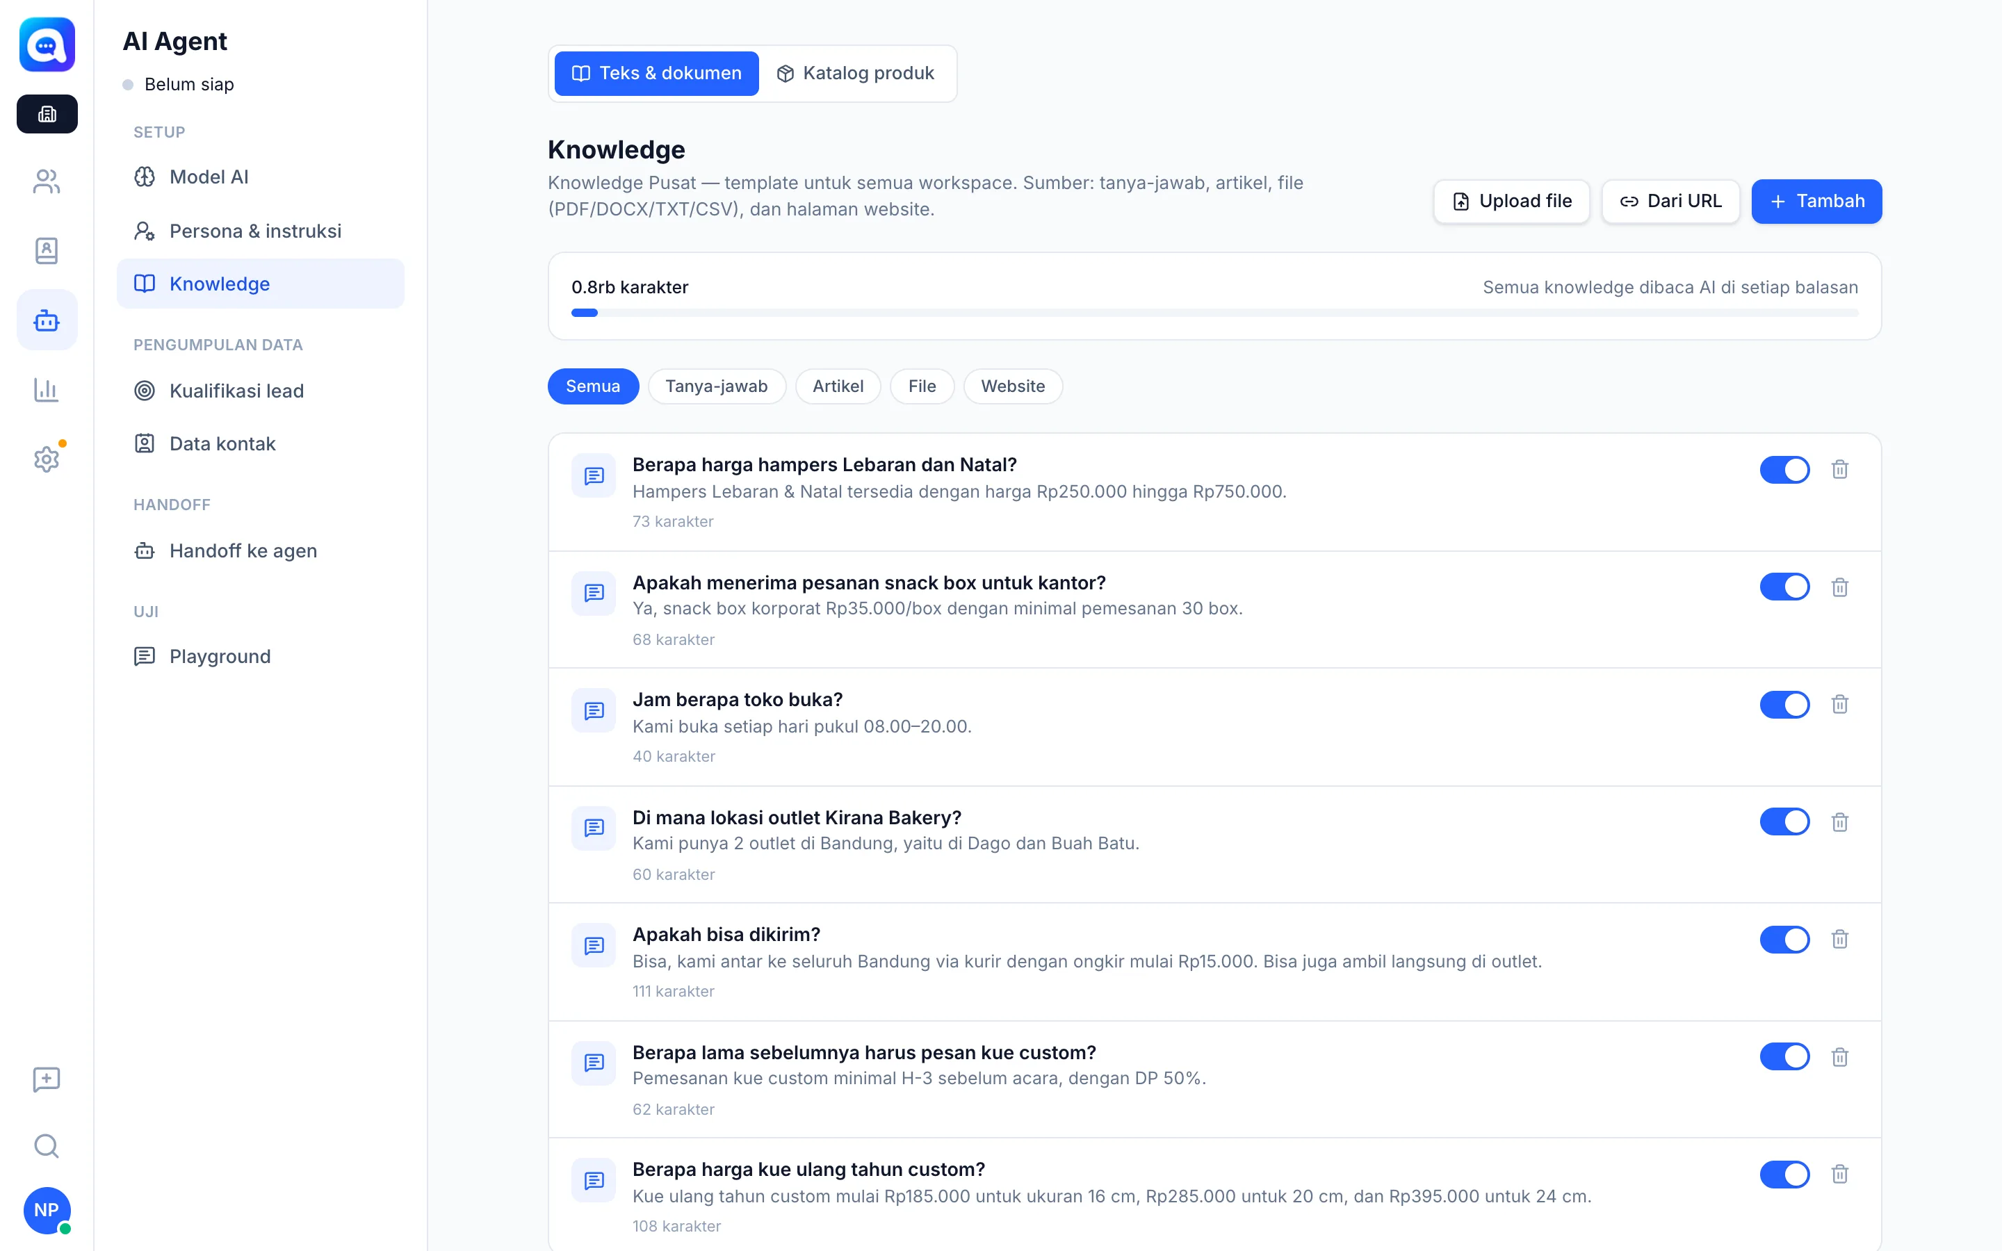The width and height of the screenshot is (2002, 1251).
Task: Toggle the lokasi outlet Kirana Bakery entry
Action: [x=1784, y=821]
